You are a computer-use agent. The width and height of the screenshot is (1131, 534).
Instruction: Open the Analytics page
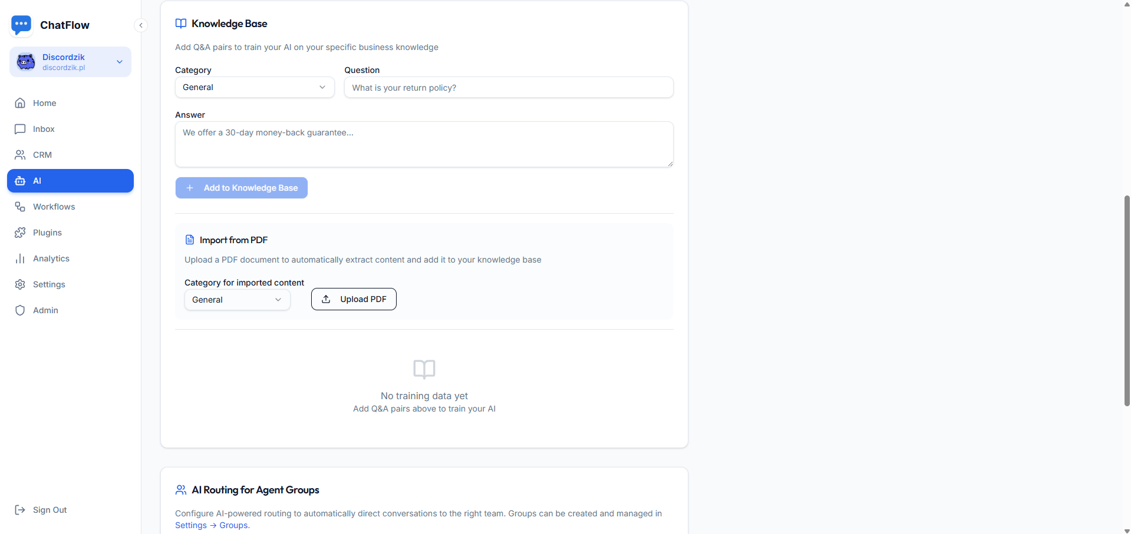pos(51,258)
